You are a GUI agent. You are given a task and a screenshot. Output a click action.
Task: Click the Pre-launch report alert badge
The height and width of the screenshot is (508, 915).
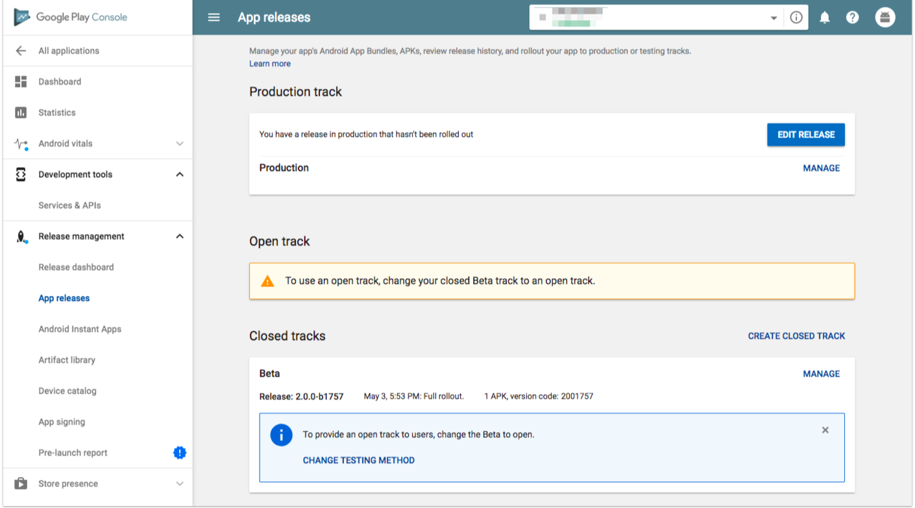(x=180, y=453)
